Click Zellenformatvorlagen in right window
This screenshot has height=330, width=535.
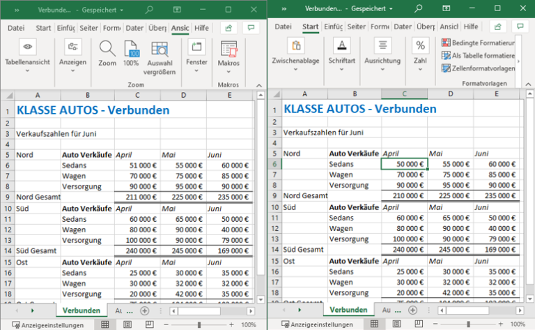point(478,68)
